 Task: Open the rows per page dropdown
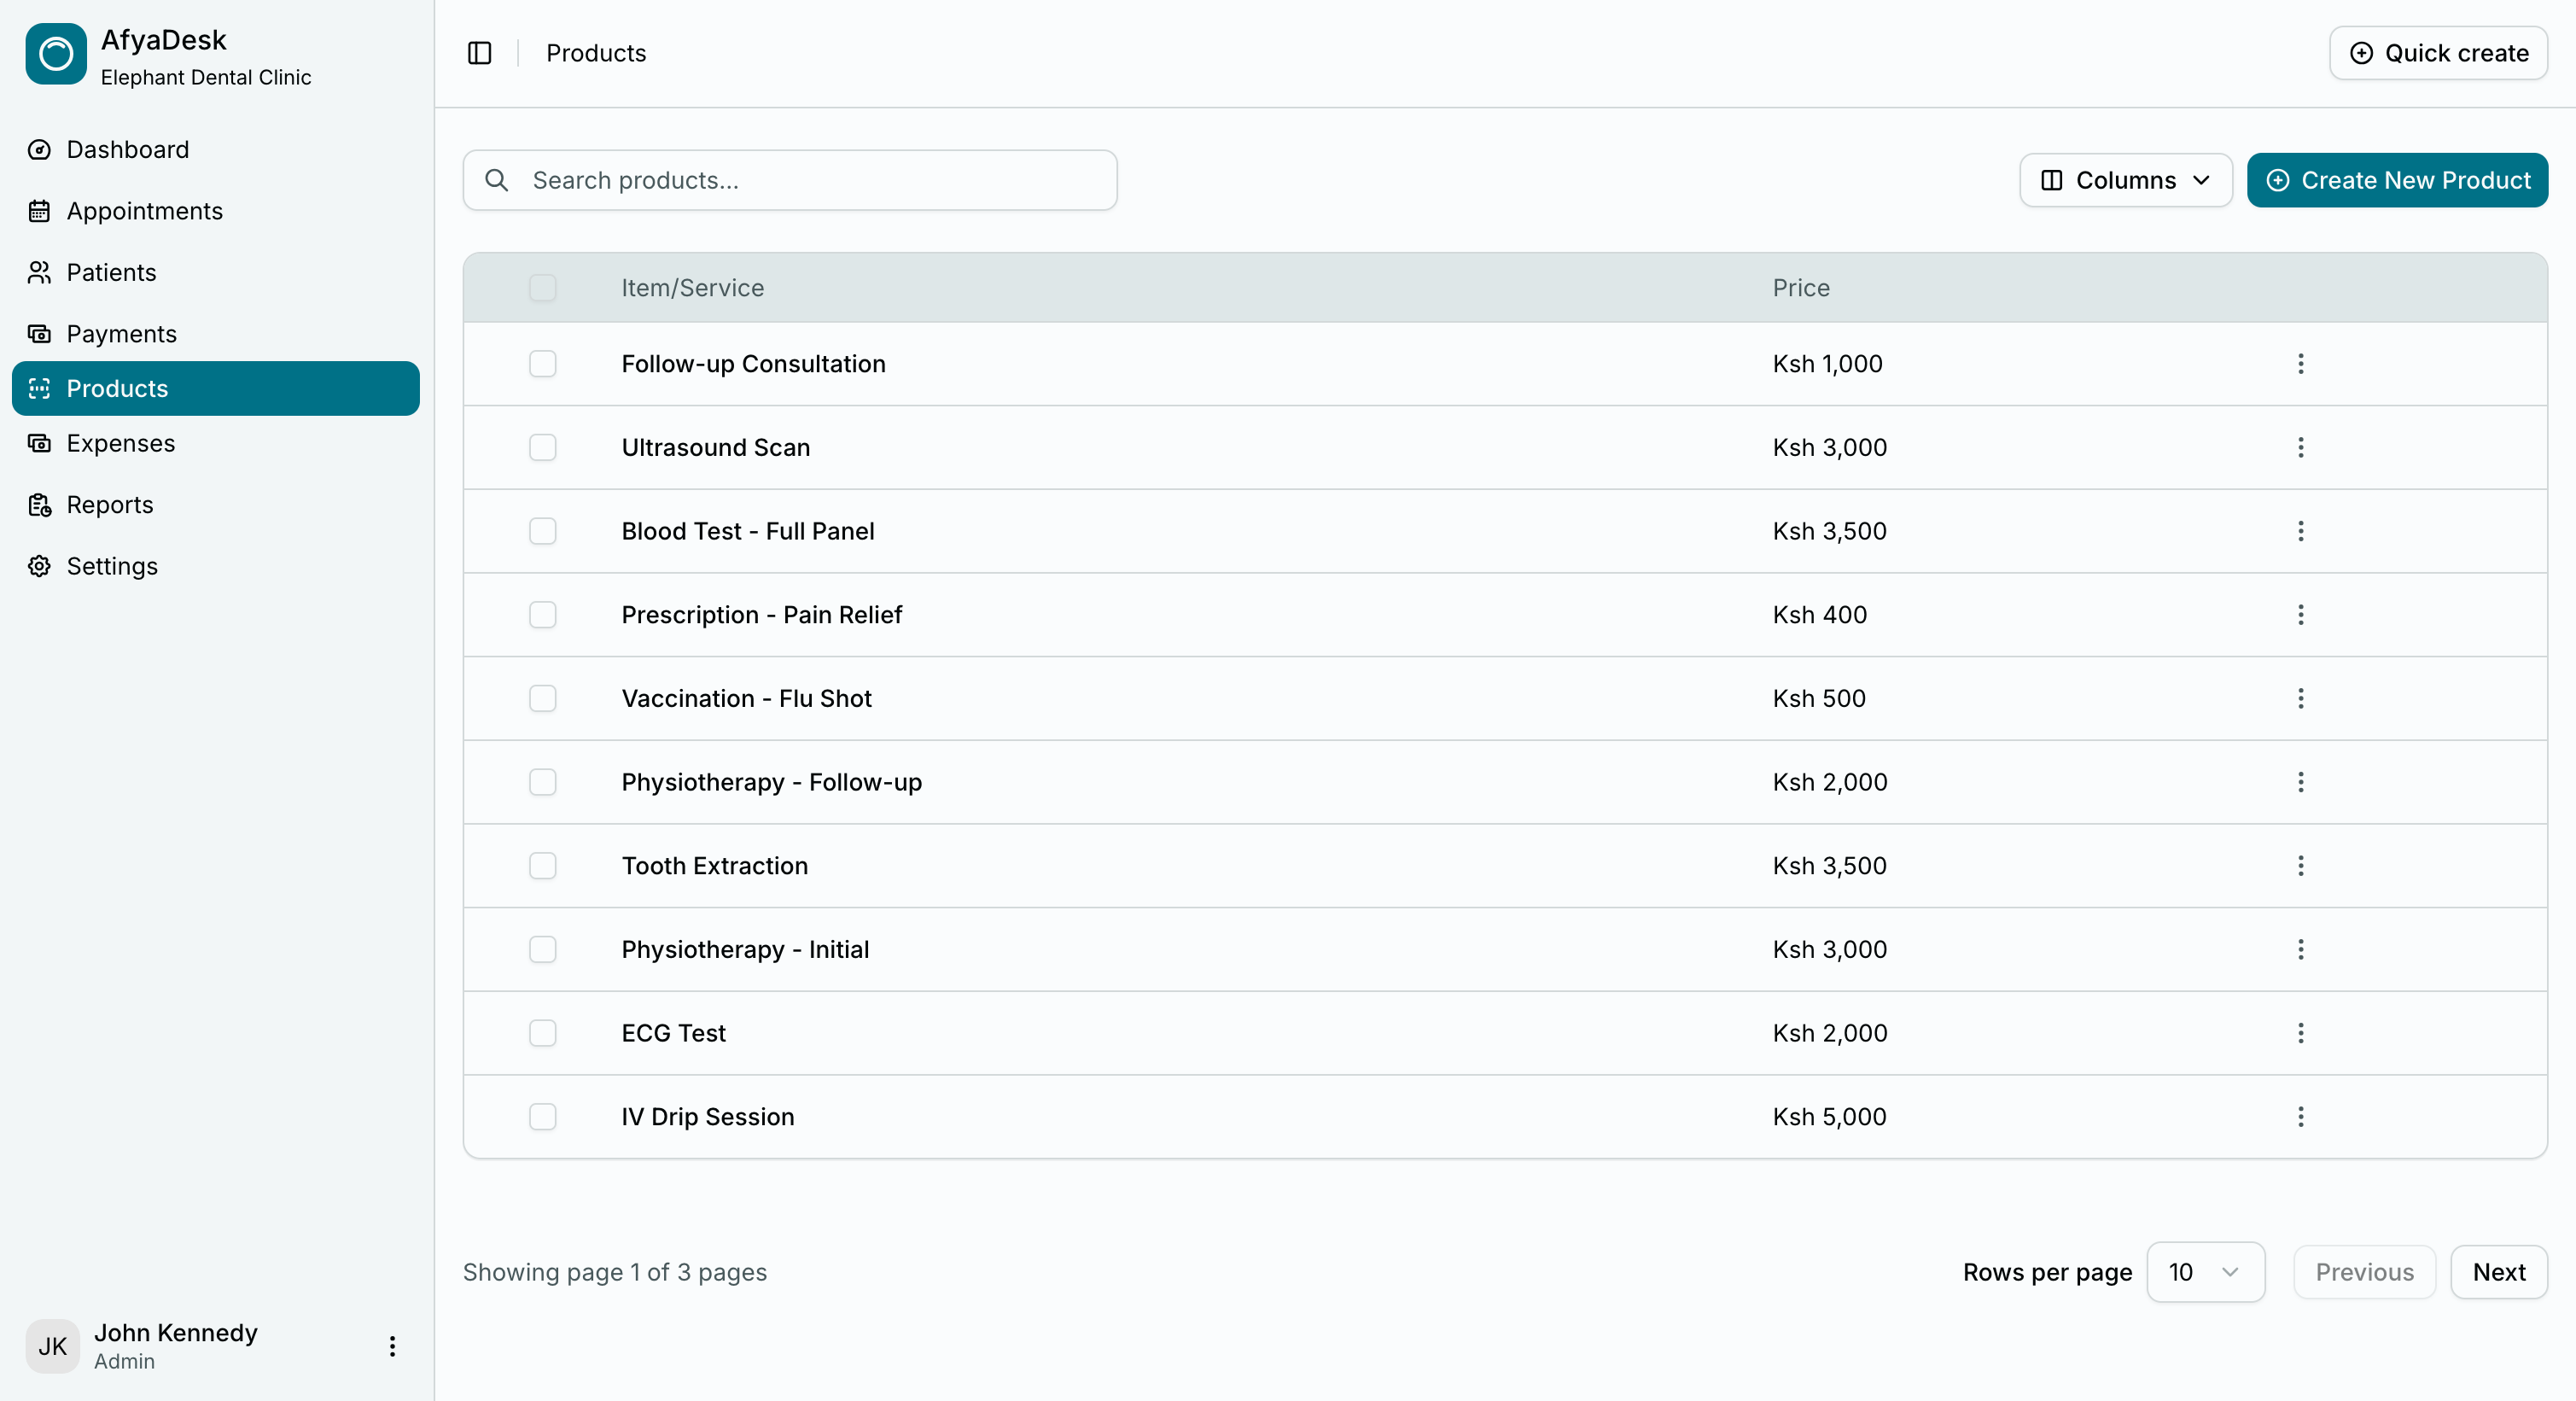2205,1272
